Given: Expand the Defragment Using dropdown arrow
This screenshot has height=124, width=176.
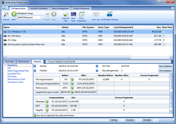Looking at the screenshot, I should tap(42, 18).
